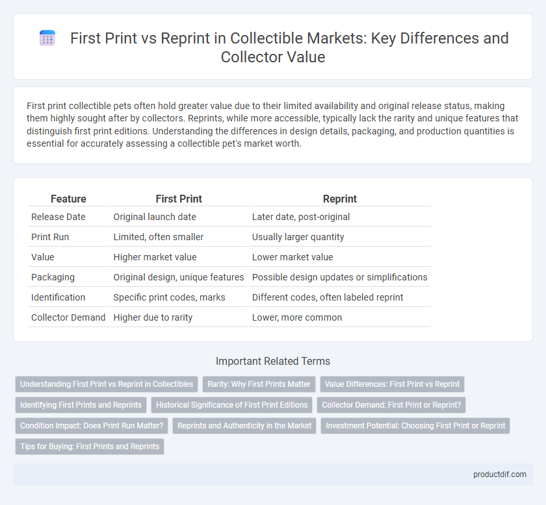Open 'Investment Potential: Choosing First Print or Reprint' tag
546x505 pixels.
[x=415, y=426]
